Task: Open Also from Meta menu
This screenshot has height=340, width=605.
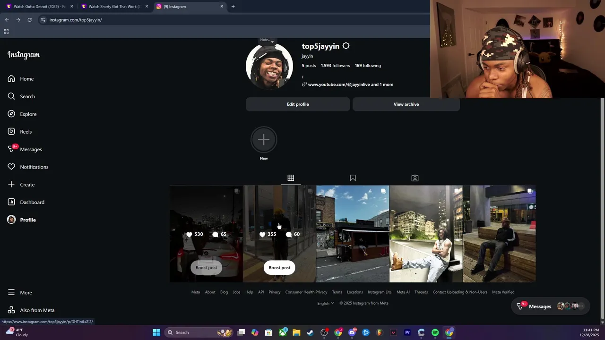Action: pyautogui.click(x=31, y=310)
